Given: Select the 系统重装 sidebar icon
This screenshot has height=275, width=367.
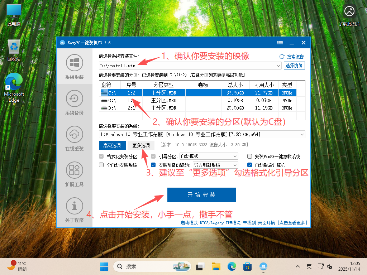Looking at the screenshot, I should coord(74,66).
